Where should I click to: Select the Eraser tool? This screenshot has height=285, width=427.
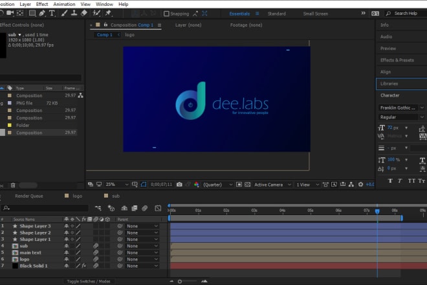84,13
